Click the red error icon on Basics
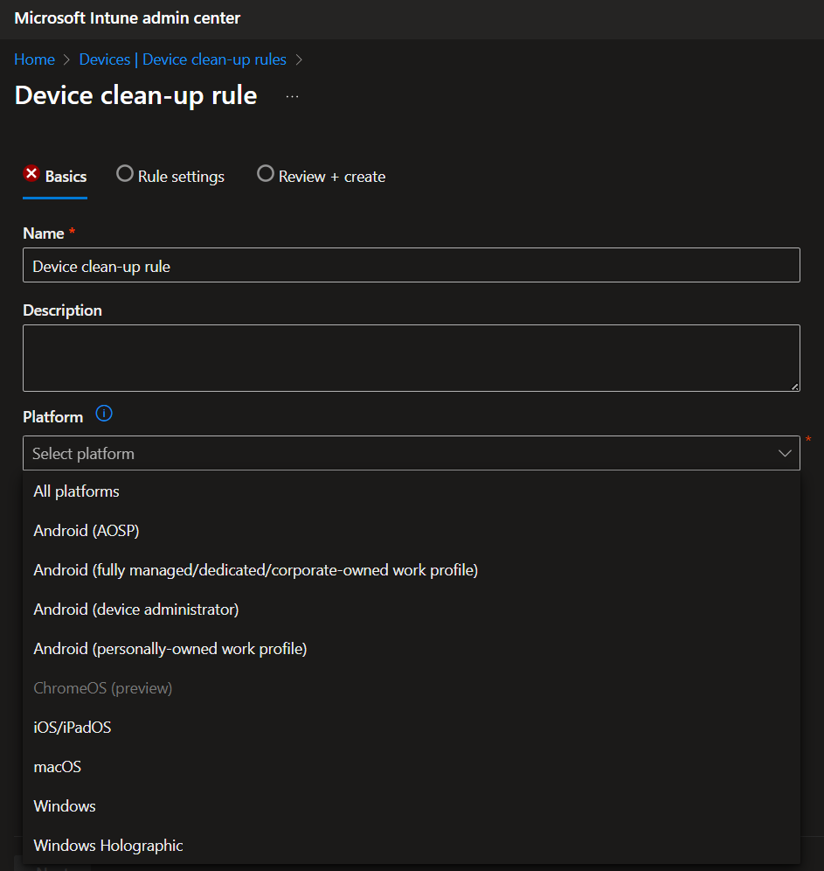The height and width of the screenshot is (871, 824). tap(31, 174)
